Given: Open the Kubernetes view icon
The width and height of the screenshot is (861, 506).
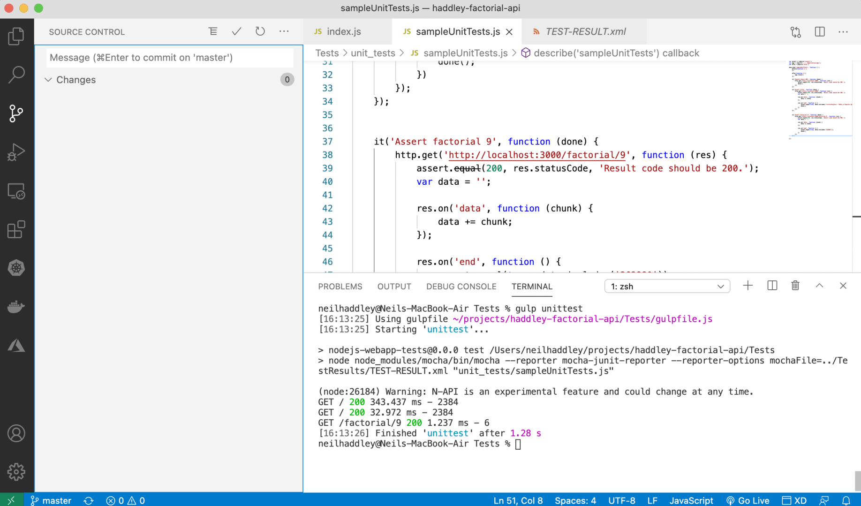Looking at the screenshot, I should 16,268.
